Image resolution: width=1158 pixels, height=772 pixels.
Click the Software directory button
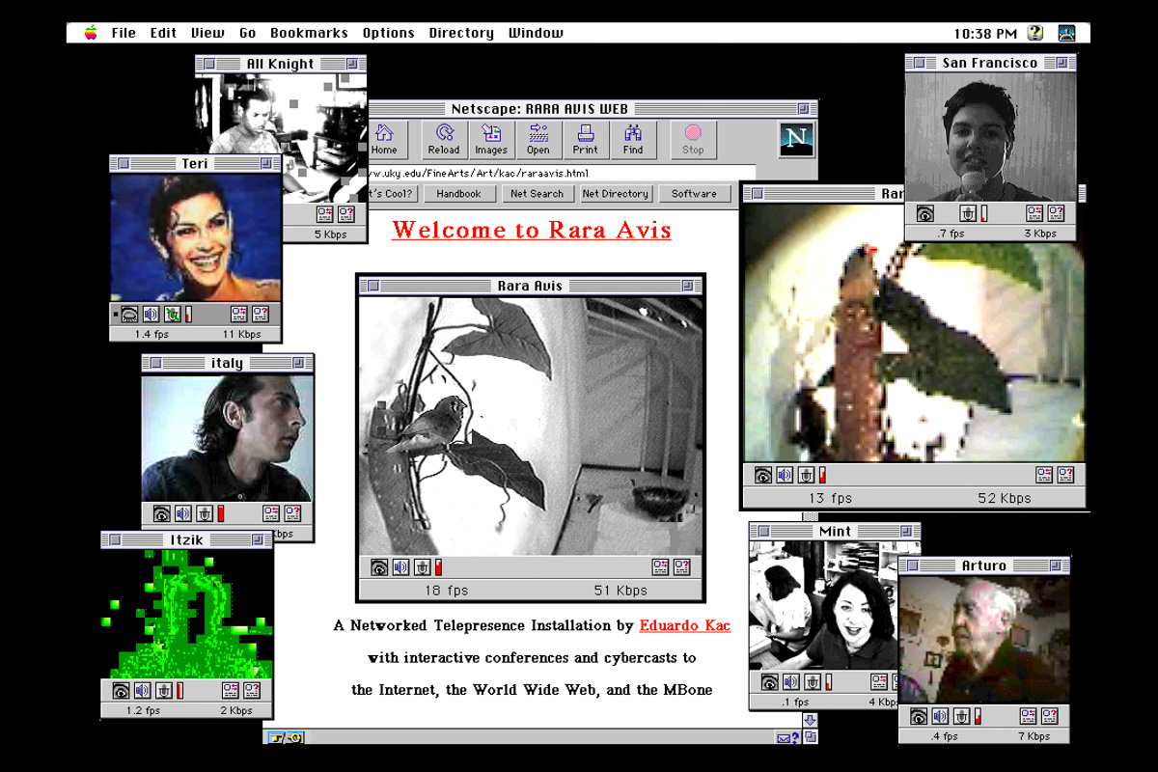[694, 194]
